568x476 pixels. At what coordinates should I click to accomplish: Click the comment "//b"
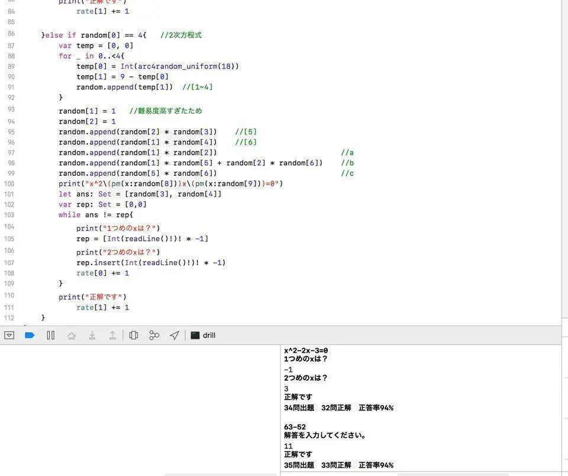coord(347,163)
